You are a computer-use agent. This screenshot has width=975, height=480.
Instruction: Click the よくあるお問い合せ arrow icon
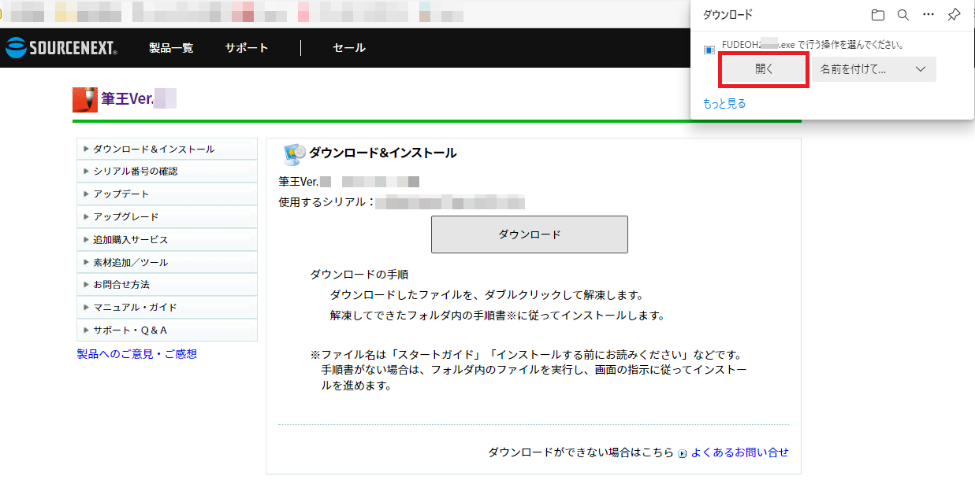coord(683,453)
